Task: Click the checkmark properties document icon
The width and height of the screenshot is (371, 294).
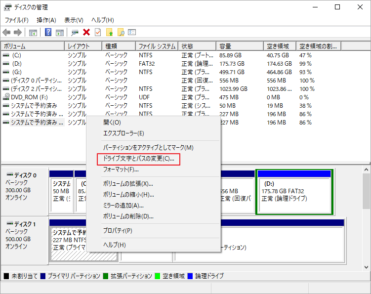Action: (x=98, y=32)
